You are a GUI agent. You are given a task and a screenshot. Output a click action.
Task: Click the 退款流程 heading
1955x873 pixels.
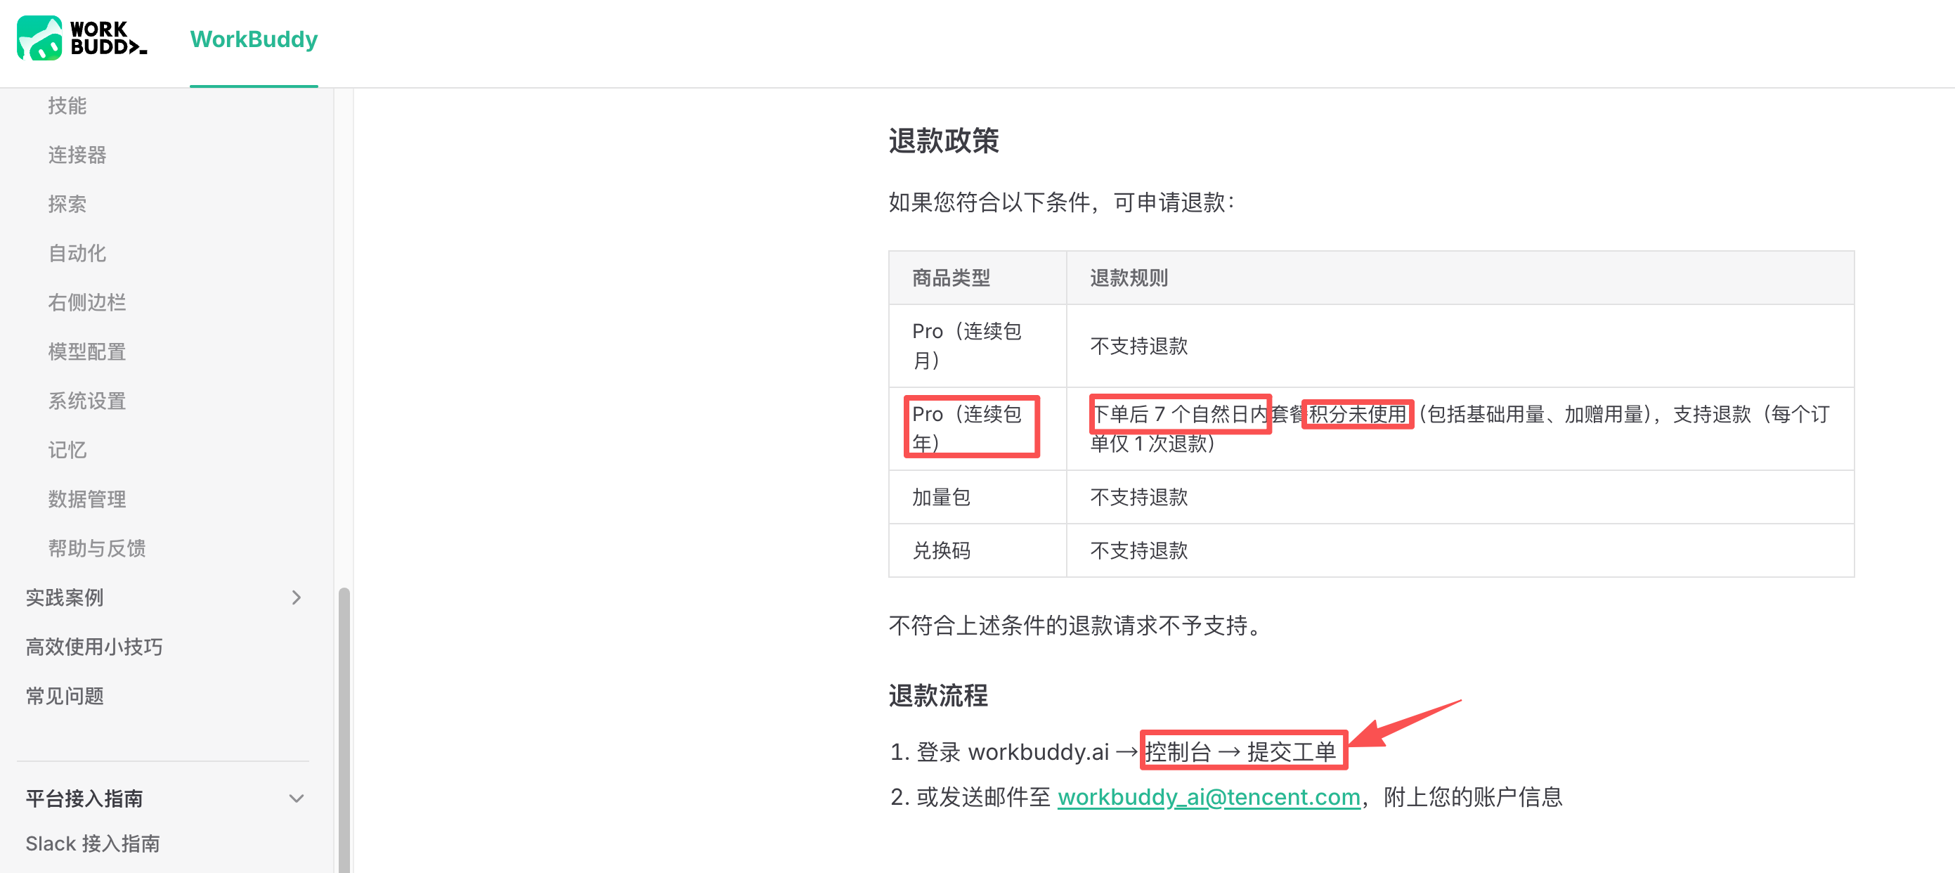(x=938, y=695)
